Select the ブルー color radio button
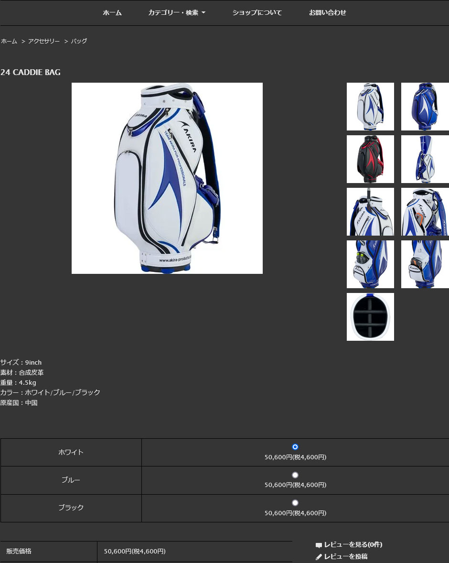The image size is (449, 563). pos(295,475)
